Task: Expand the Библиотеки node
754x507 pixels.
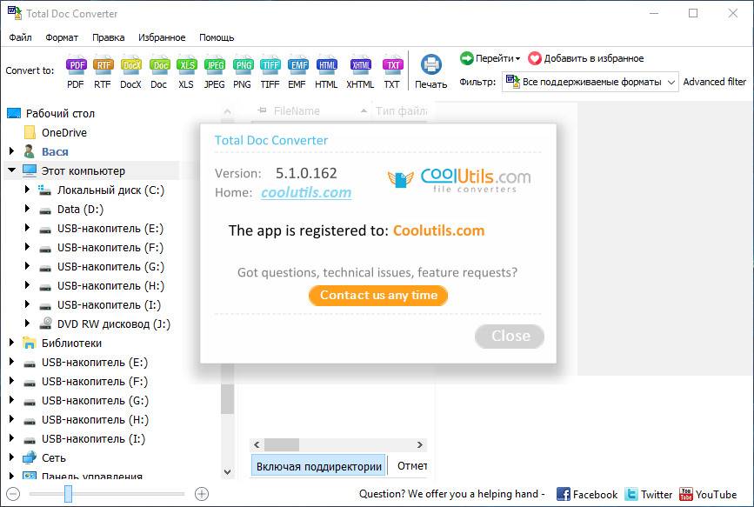Action: [x=11, y=343]
